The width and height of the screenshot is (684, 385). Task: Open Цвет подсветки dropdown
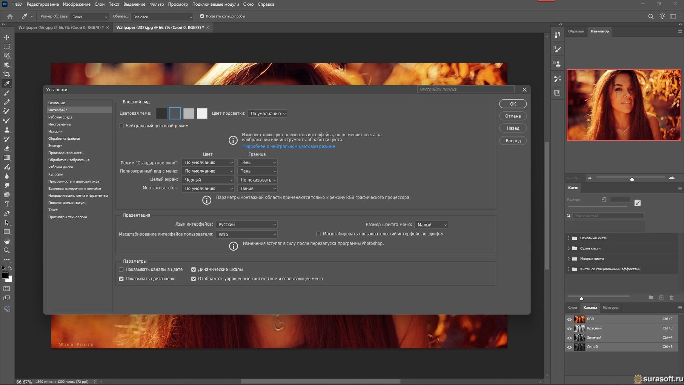(x=267, y=114)
